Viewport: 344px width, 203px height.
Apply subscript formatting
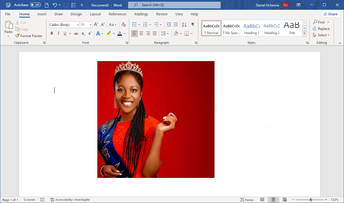pyautogui.click(x=83, y=33)
